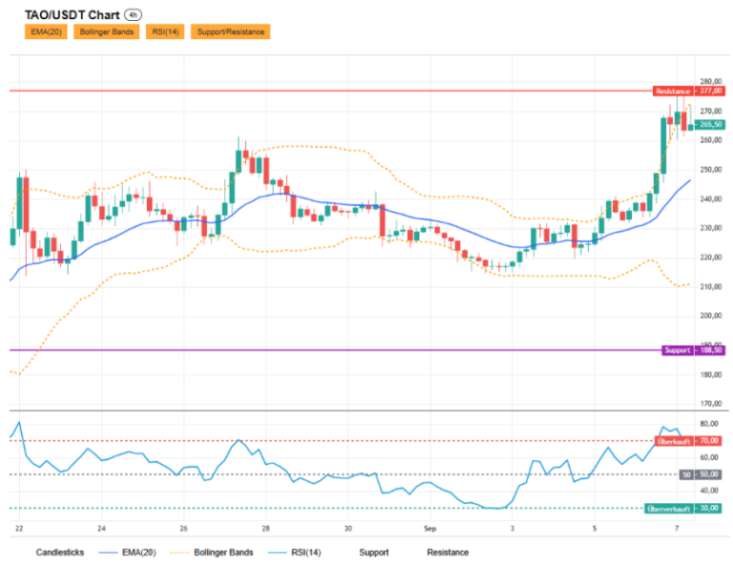Click the red Resistance 277,00 price label
This screenshot has height=565, width=733.
pyautogui.click(x=689, y=91)
